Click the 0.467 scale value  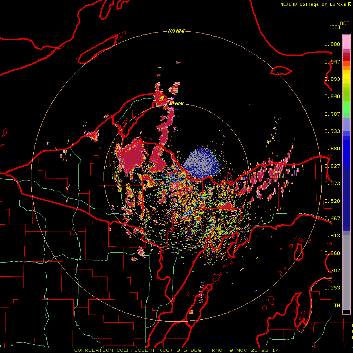[x=332, y=218]
